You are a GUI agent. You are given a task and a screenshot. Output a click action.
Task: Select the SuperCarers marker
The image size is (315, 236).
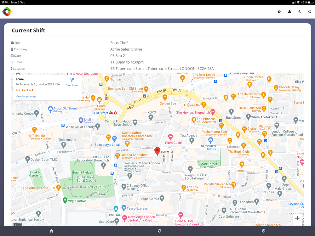point(162,199)
